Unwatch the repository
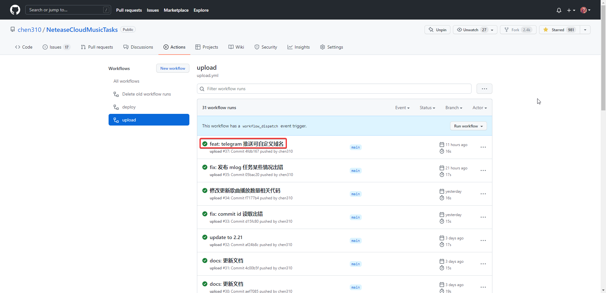This screenshot has height=293, width=606. click(x=470, y=29)
